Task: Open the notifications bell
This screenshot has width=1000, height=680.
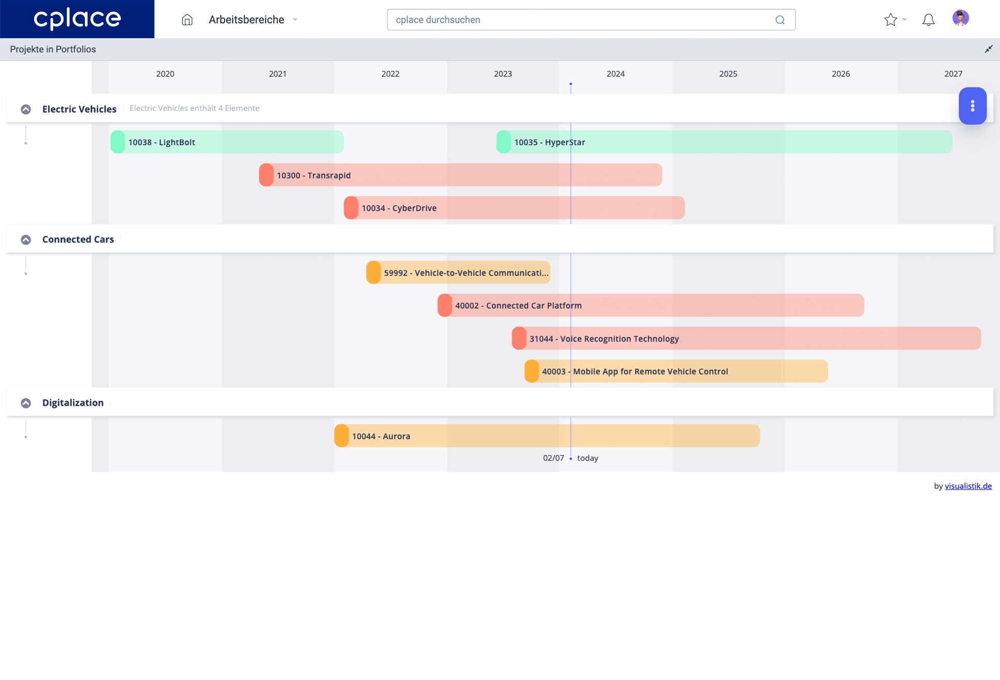Action: click(928, 20)
